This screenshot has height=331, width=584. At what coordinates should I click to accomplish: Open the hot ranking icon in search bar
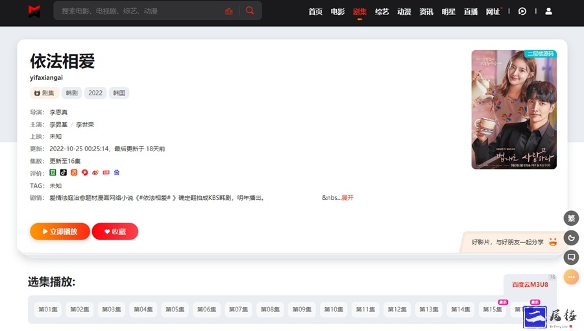point(228,11)
